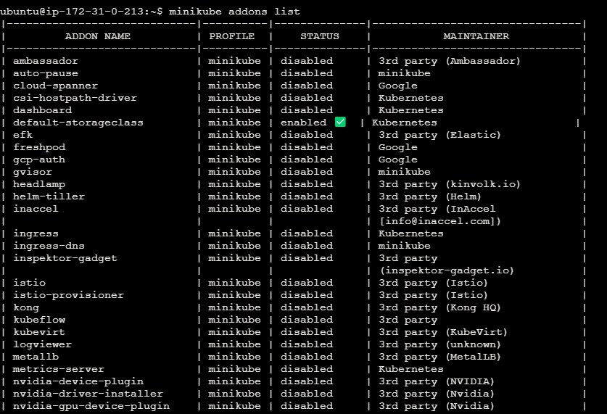Screen dimensions: 607x414
Task: Click the minikube profile for kong
Action: pos(234,307)
